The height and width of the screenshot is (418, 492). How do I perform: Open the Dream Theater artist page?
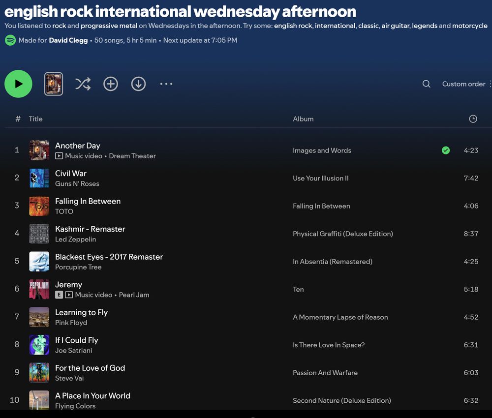[132, 156]
